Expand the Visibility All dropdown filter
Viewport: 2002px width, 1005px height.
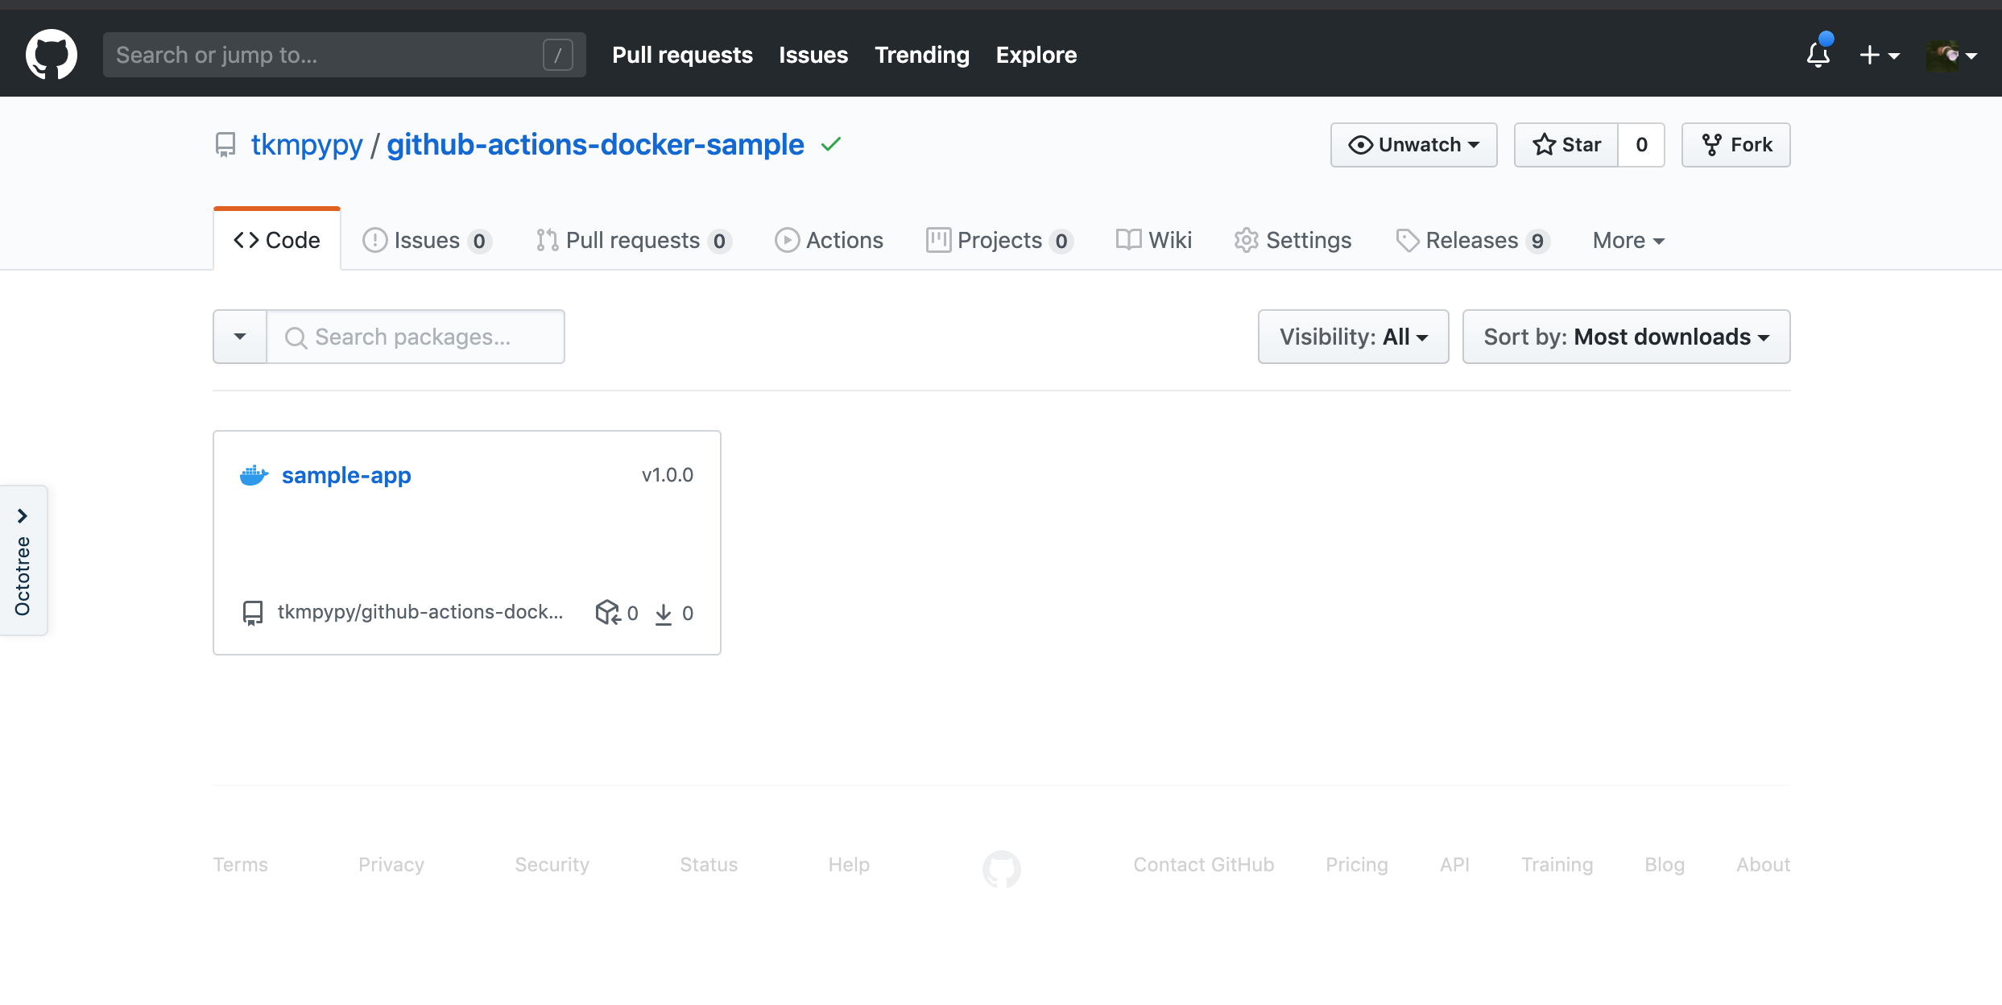click(x=1352, y=336)
